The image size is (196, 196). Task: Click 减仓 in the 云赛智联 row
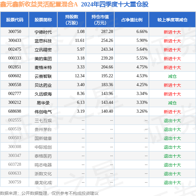click(172, 77)
